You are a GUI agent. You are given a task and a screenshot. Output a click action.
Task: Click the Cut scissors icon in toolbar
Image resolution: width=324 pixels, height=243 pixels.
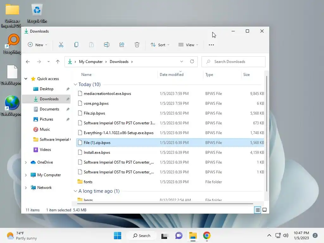click(x=61, y=45)
